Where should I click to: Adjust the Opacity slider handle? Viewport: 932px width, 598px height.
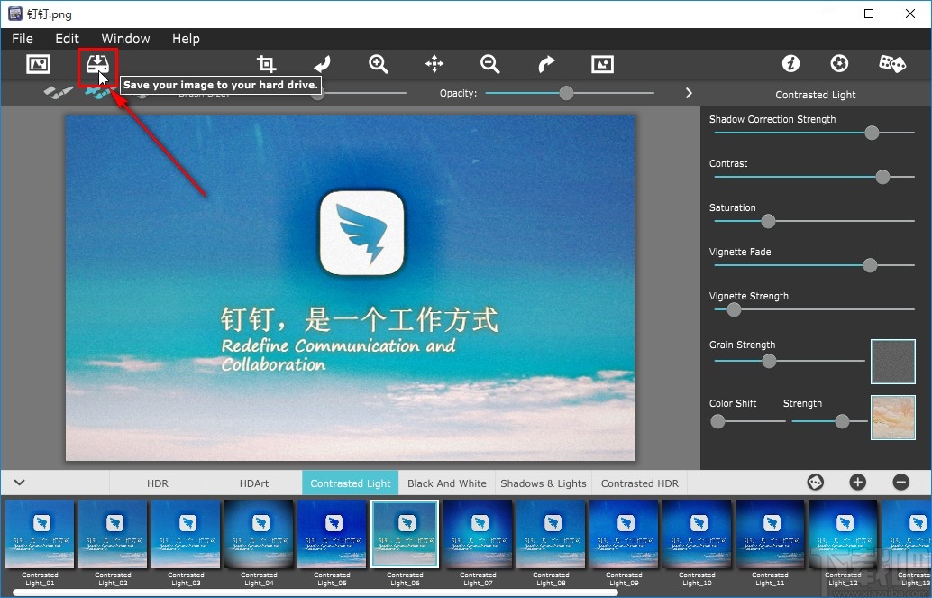click(x=566, y=93)
